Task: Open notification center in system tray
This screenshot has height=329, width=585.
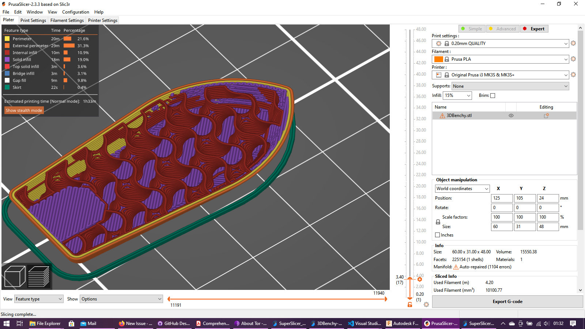Action: tap(573, 324)
